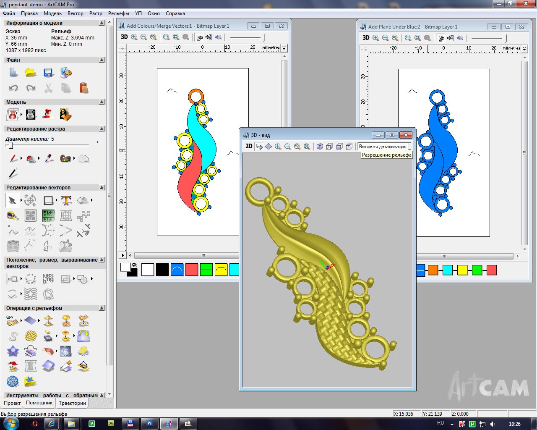Image resolution: width=537 pixels, height=430 pixels.
Task: Choose the Create Text vector tool
Action: pyautogui.click(x=66, y=200)
